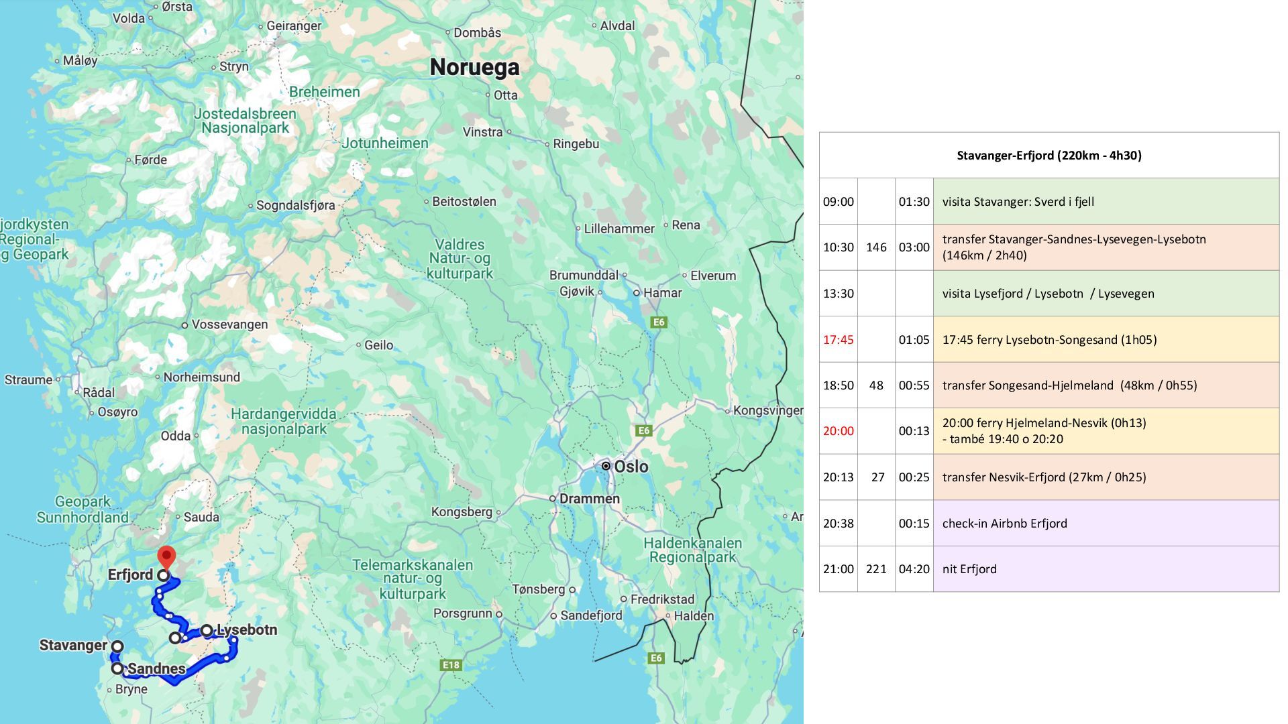Click the Sandnes route waypoint circle
The width and height of the screenshot is (1288, 724).
(x=117, y=668)
